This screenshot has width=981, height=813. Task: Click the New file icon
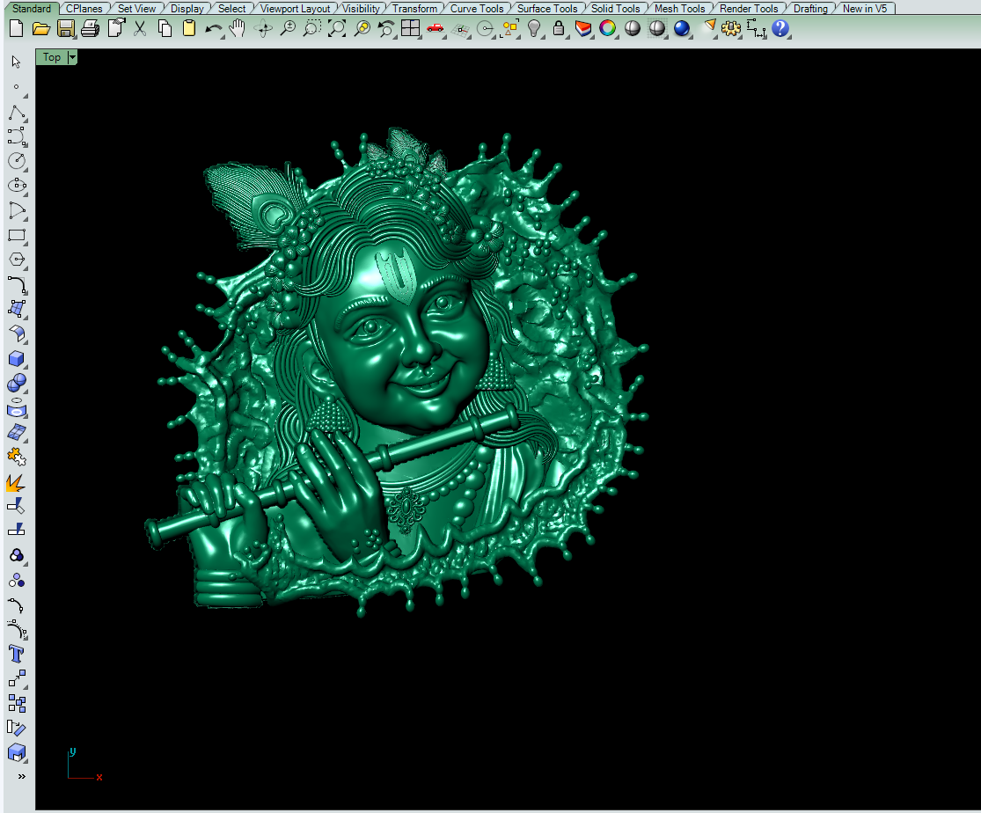(17, 29)
